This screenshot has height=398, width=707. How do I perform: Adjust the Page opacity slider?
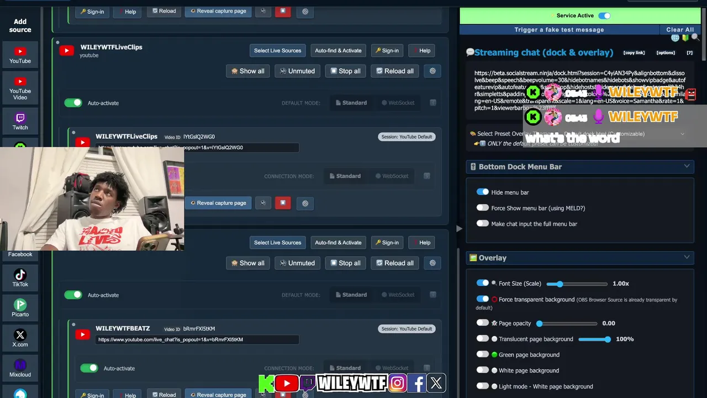coord(567,323)
